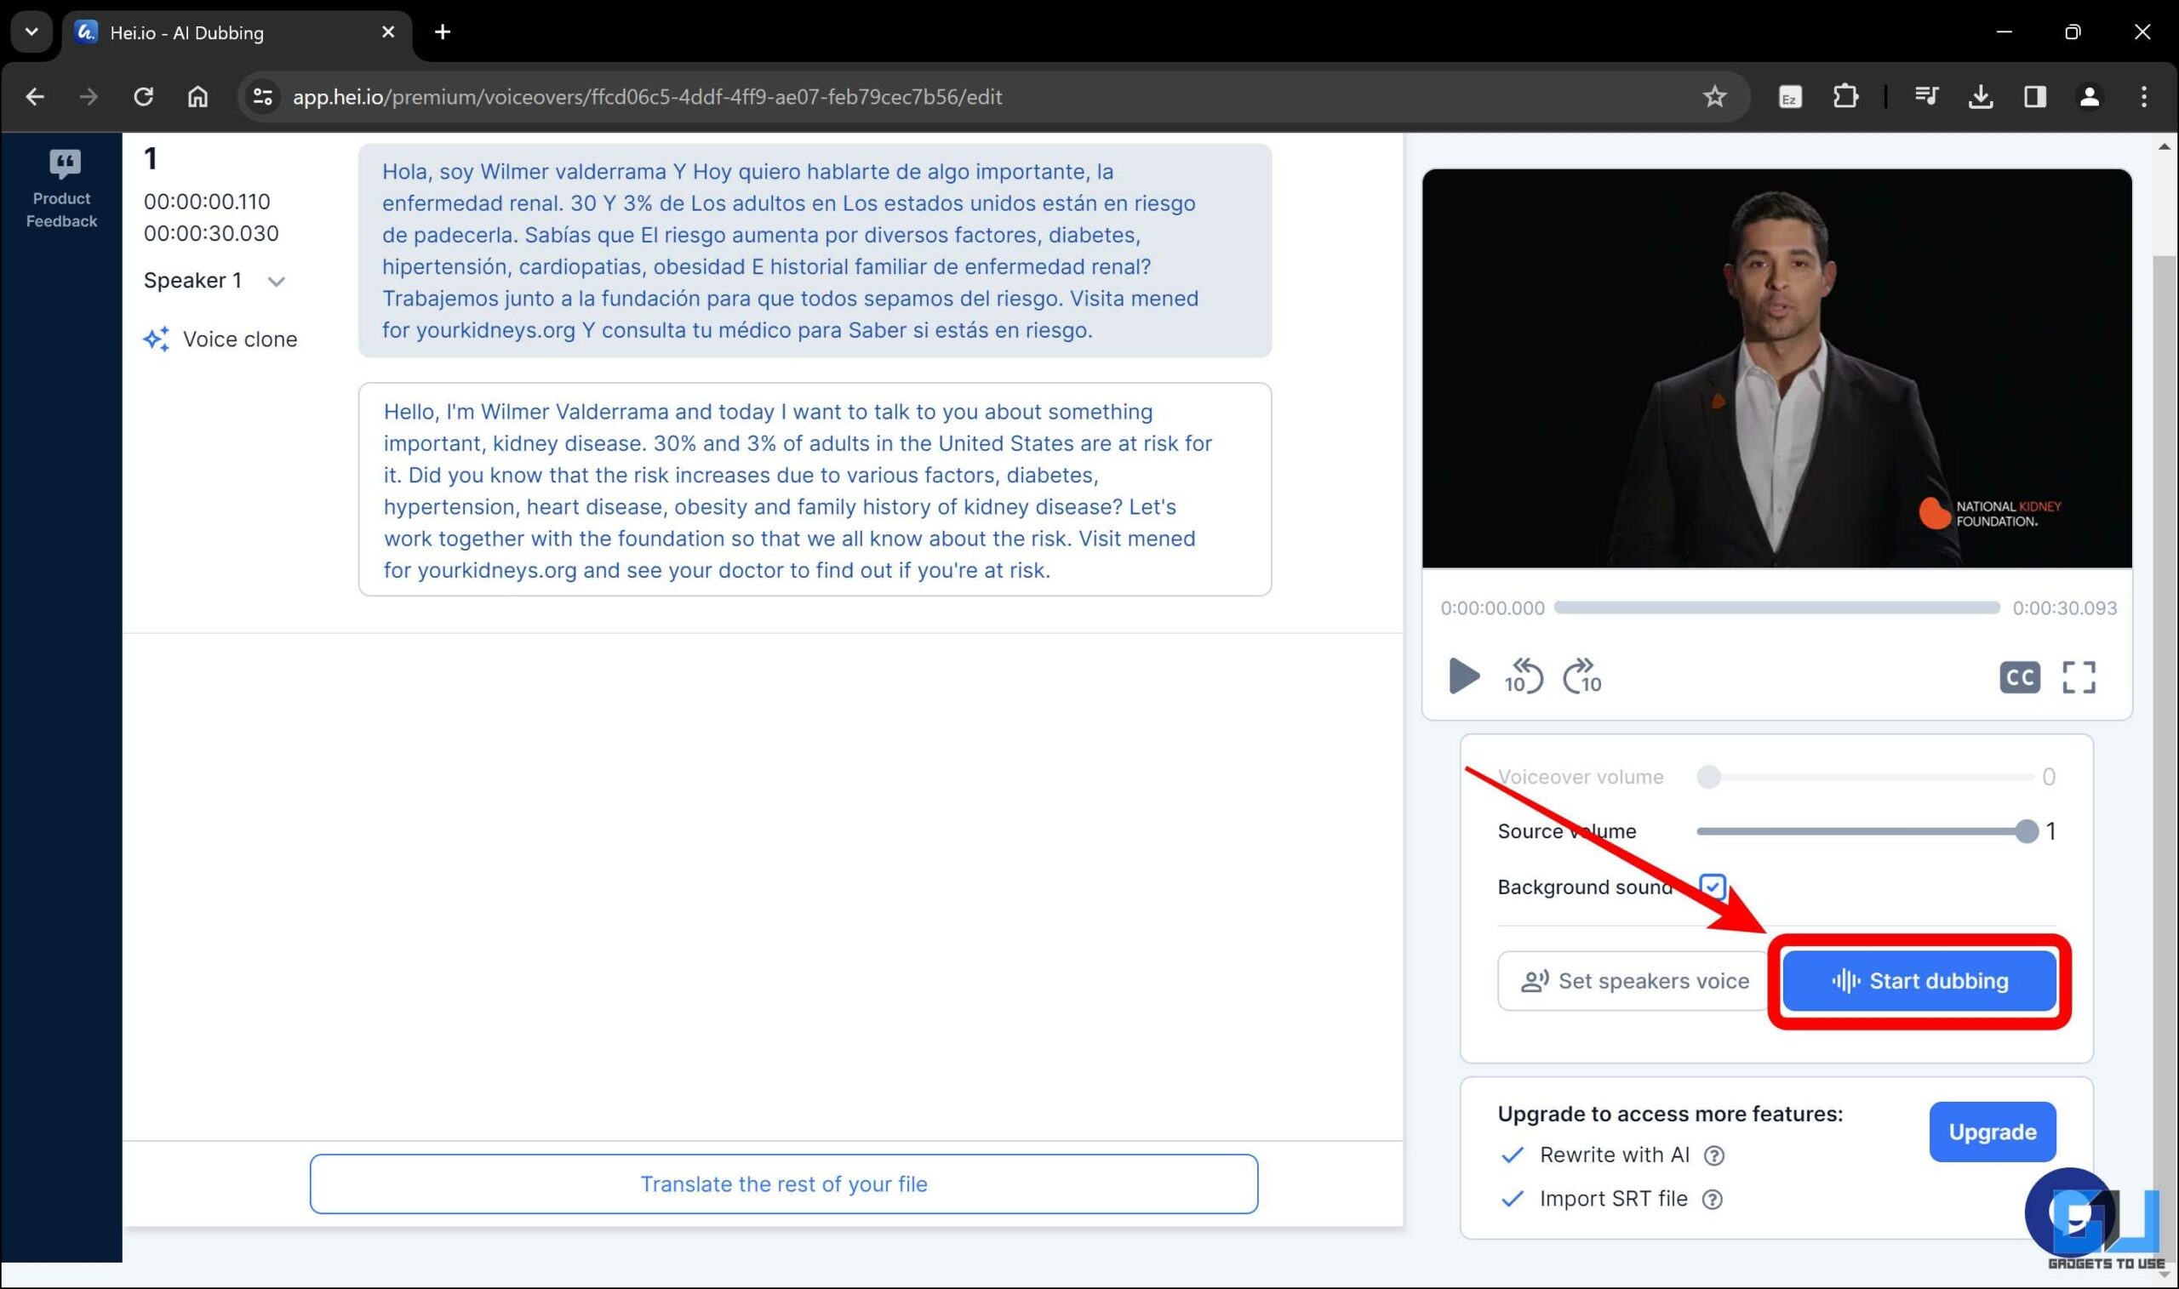Open help tooltip for Rewrite with AI
This screenshot has height=1289, width=2179.
click(1713, 1155)
